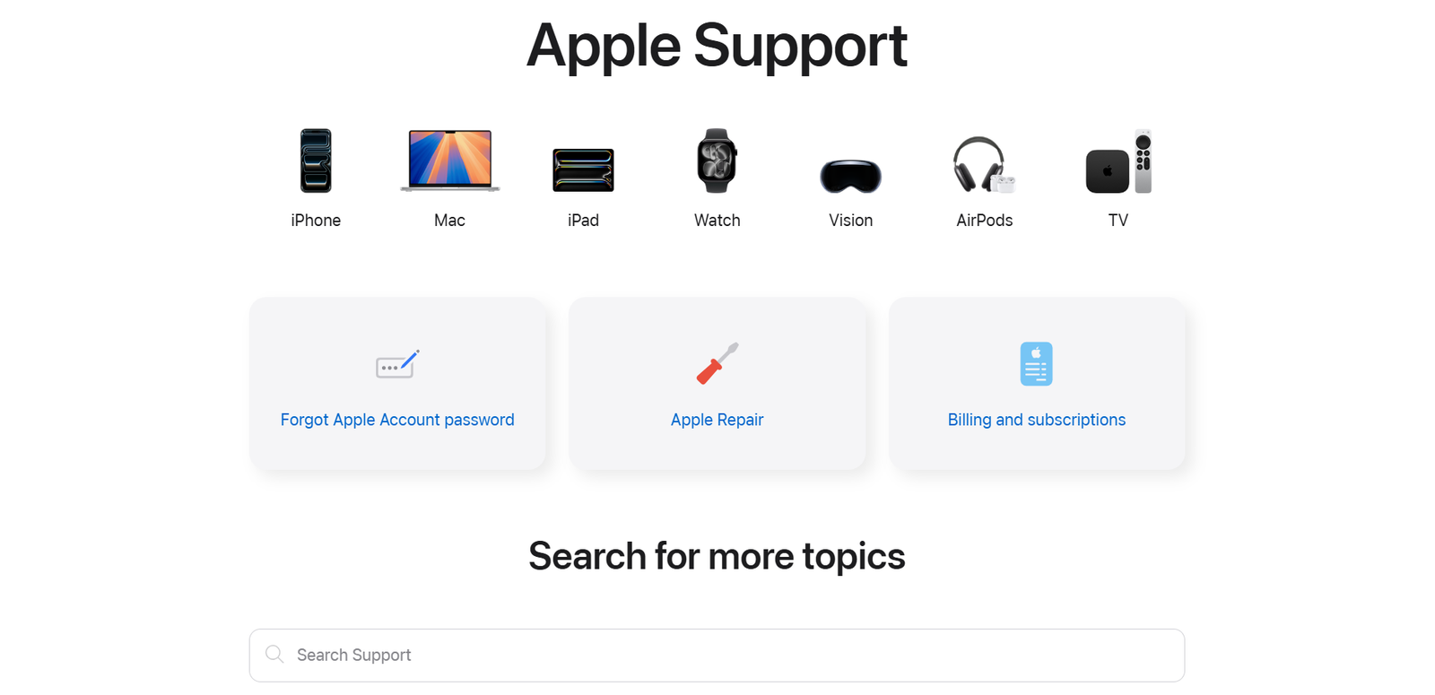Open Apple Watch support icon
1435x695 pixels.
pos(717,161)
